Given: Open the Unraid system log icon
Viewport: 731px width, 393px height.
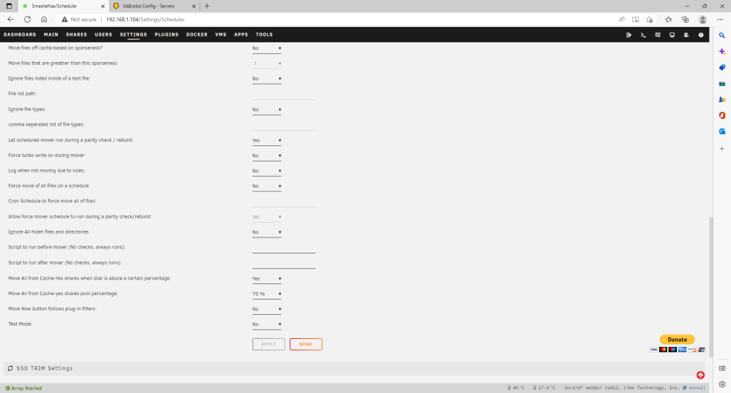Looking at the screenshot, I should (686, 35).
